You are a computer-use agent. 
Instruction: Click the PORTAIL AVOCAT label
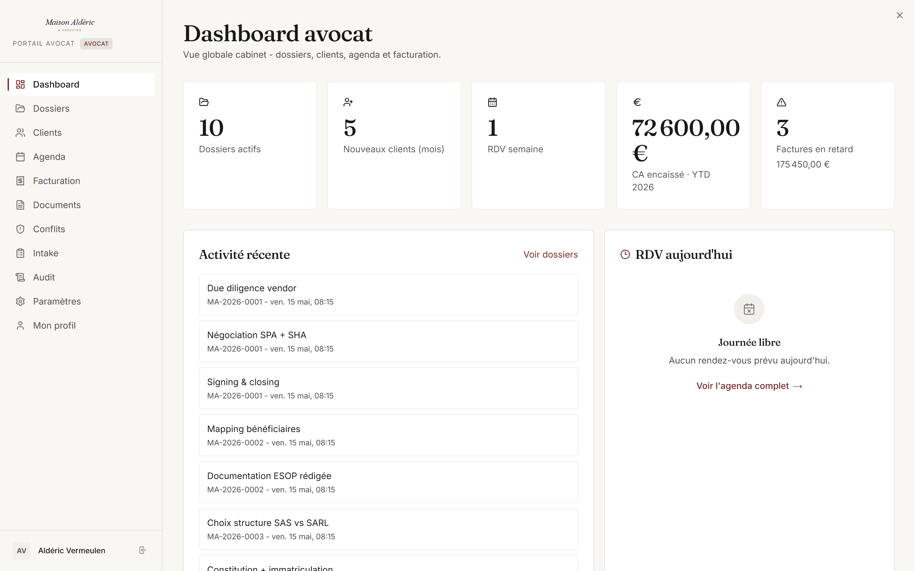tap(44, 44)
